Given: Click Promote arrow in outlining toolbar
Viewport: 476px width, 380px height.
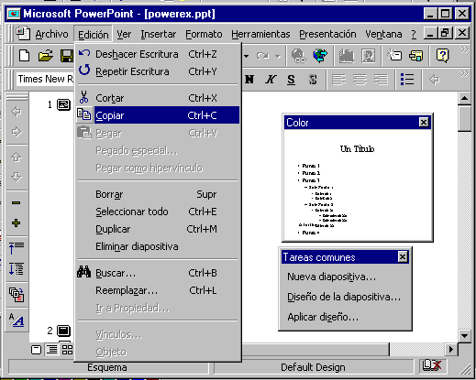Looking at the screenshot, I should [x=17, y=112].
